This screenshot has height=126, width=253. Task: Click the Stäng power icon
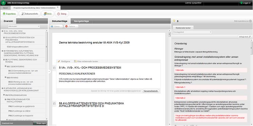(59, 14)
